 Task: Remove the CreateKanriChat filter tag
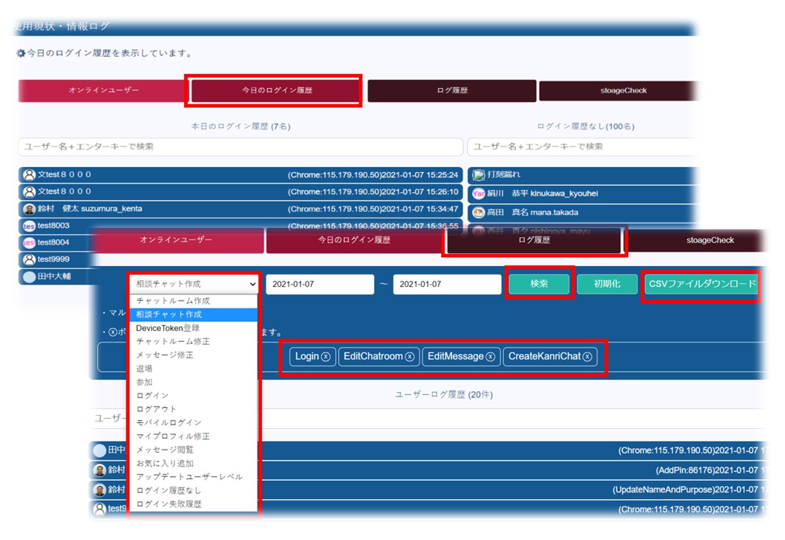[587, 357]
